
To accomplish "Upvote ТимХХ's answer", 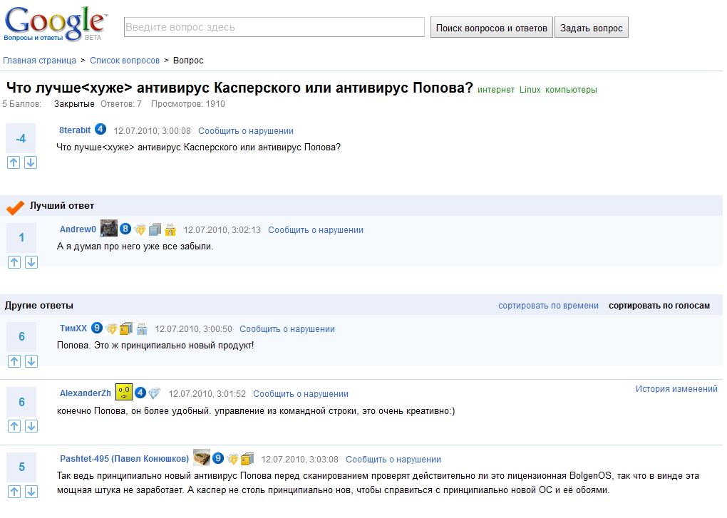I will tap(14, 361).
